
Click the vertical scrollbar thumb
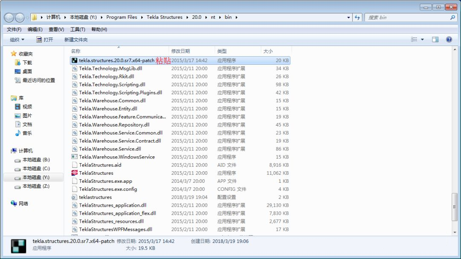click(x=455, y=207)
